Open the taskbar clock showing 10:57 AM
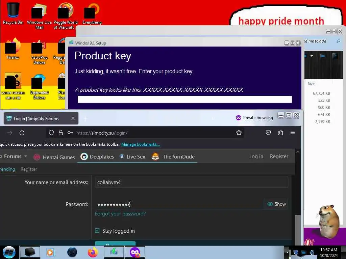This screenshot has height=259, width=346. coord(329,252)
